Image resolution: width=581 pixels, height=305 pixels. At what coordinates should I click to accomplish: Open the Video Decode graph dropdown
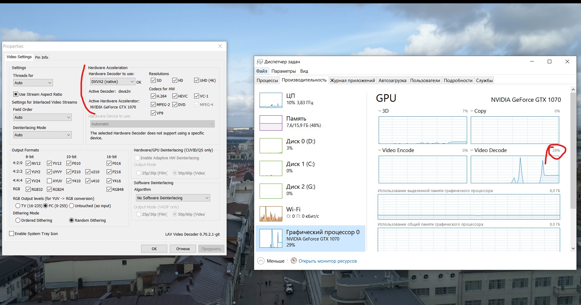coord(472,150)
